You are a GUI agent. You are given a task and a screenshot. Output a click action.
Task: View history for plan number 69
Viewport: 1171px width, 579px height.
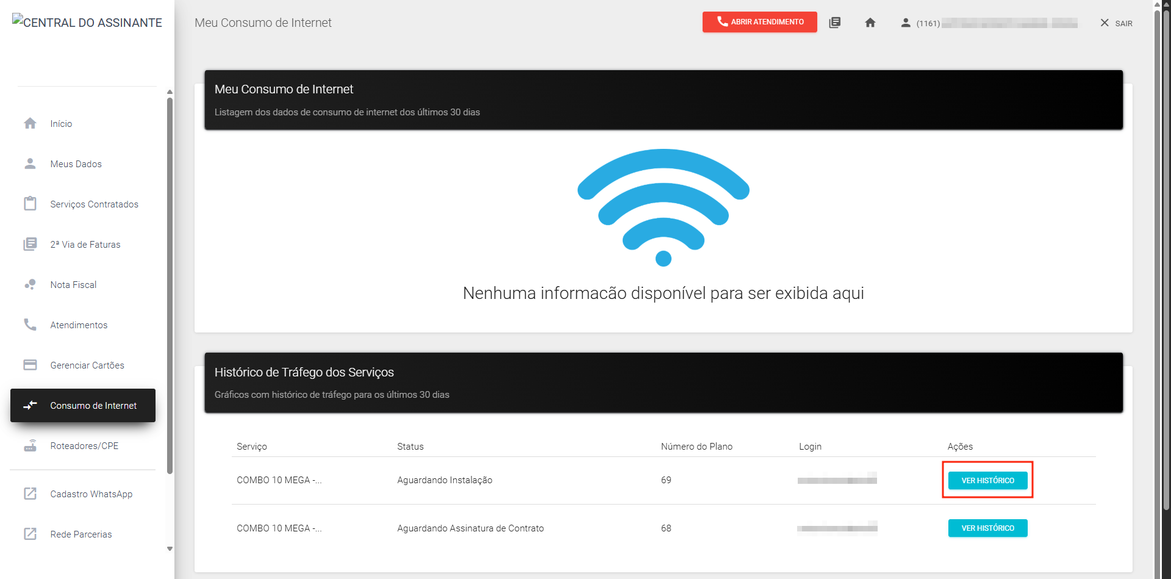(x=987, y=480)
